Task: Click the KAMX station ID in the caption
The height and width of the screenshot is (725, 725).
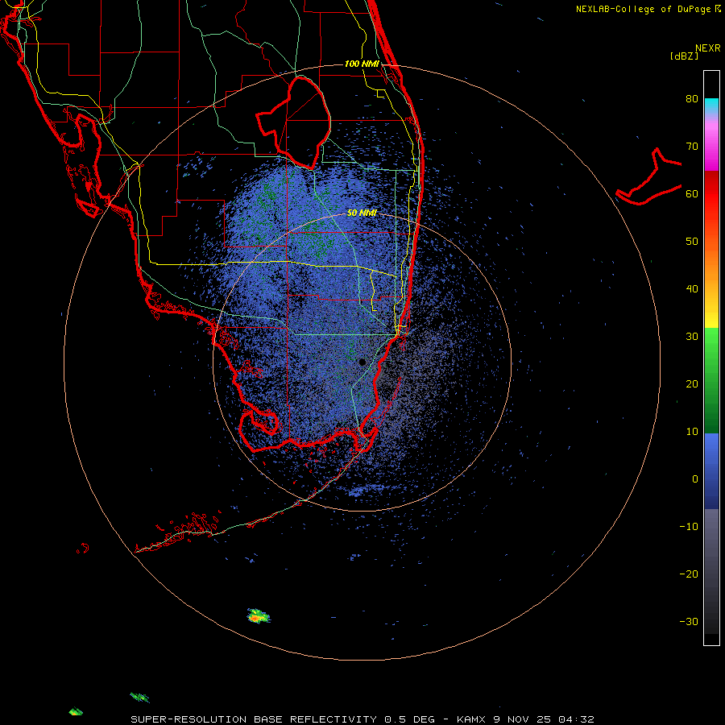Action: click(x=471, y=719)
